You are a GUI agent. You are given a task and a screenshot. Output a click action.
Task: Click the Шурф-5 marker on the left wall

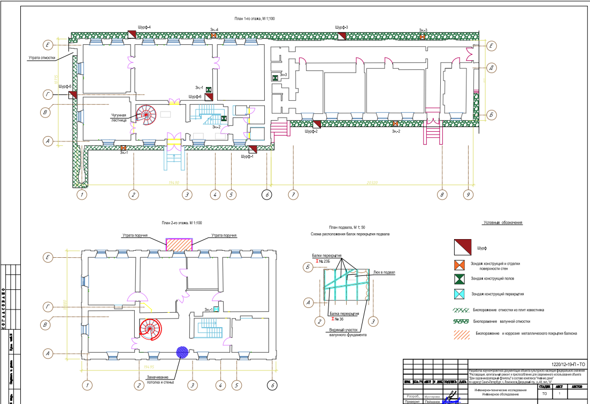pos(73,94)
